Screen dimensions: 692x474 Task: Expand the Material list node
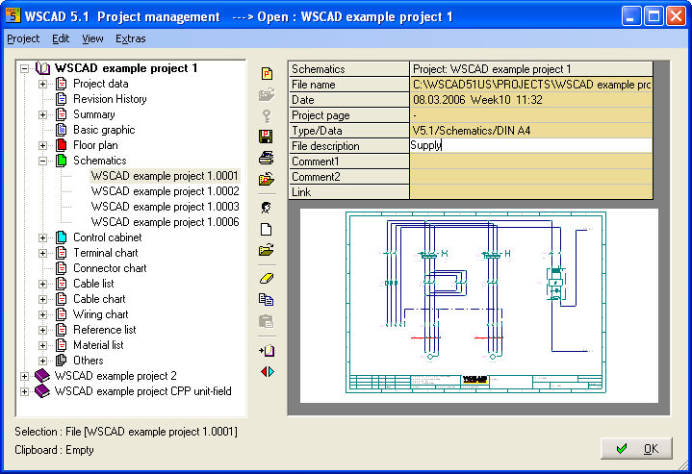(42, 345)
